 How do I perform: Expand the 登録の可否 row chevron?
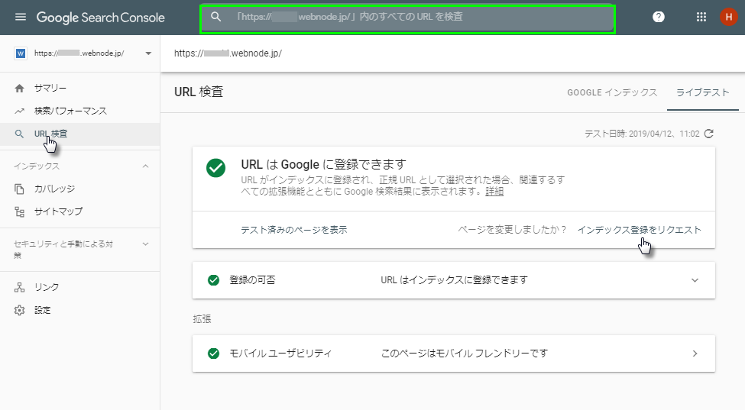[x=695, y=280]
